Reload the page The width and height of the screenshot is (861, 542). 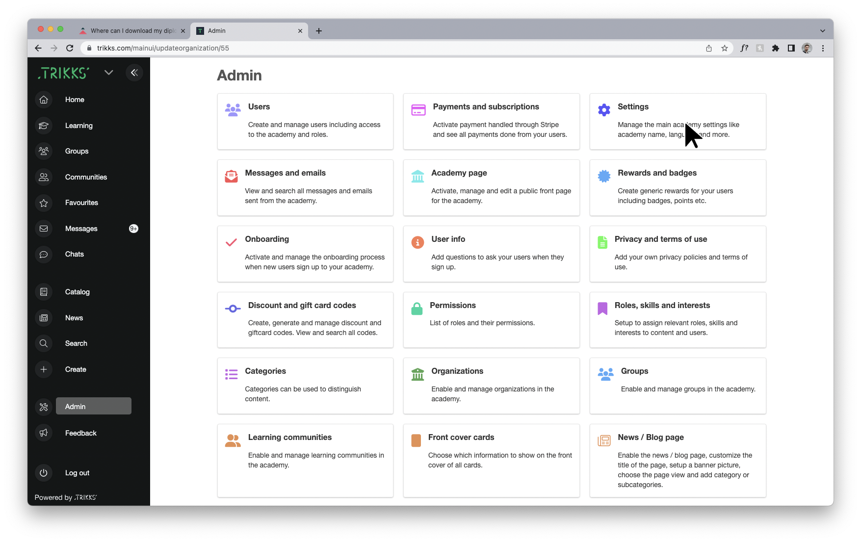[70, 48]
